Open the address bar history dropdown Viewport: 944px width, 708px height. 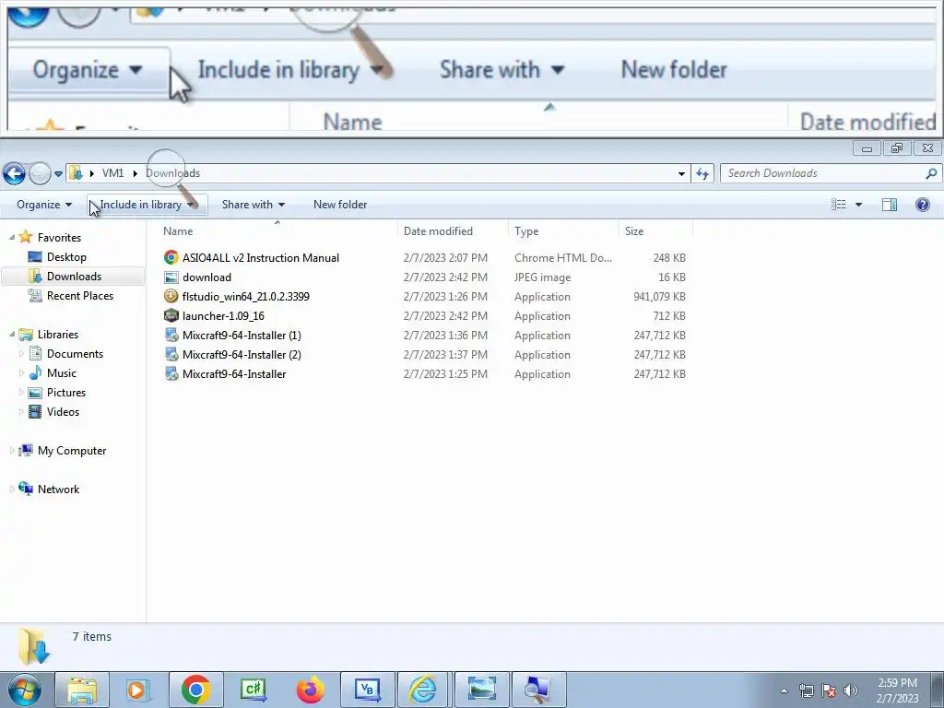click(681, 173)
